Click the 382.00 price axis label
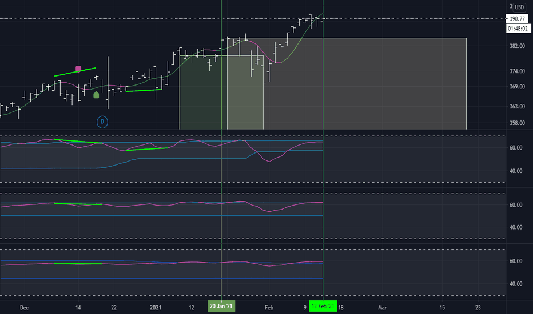This screenshot has height=314, width=533. coord(517,46)
